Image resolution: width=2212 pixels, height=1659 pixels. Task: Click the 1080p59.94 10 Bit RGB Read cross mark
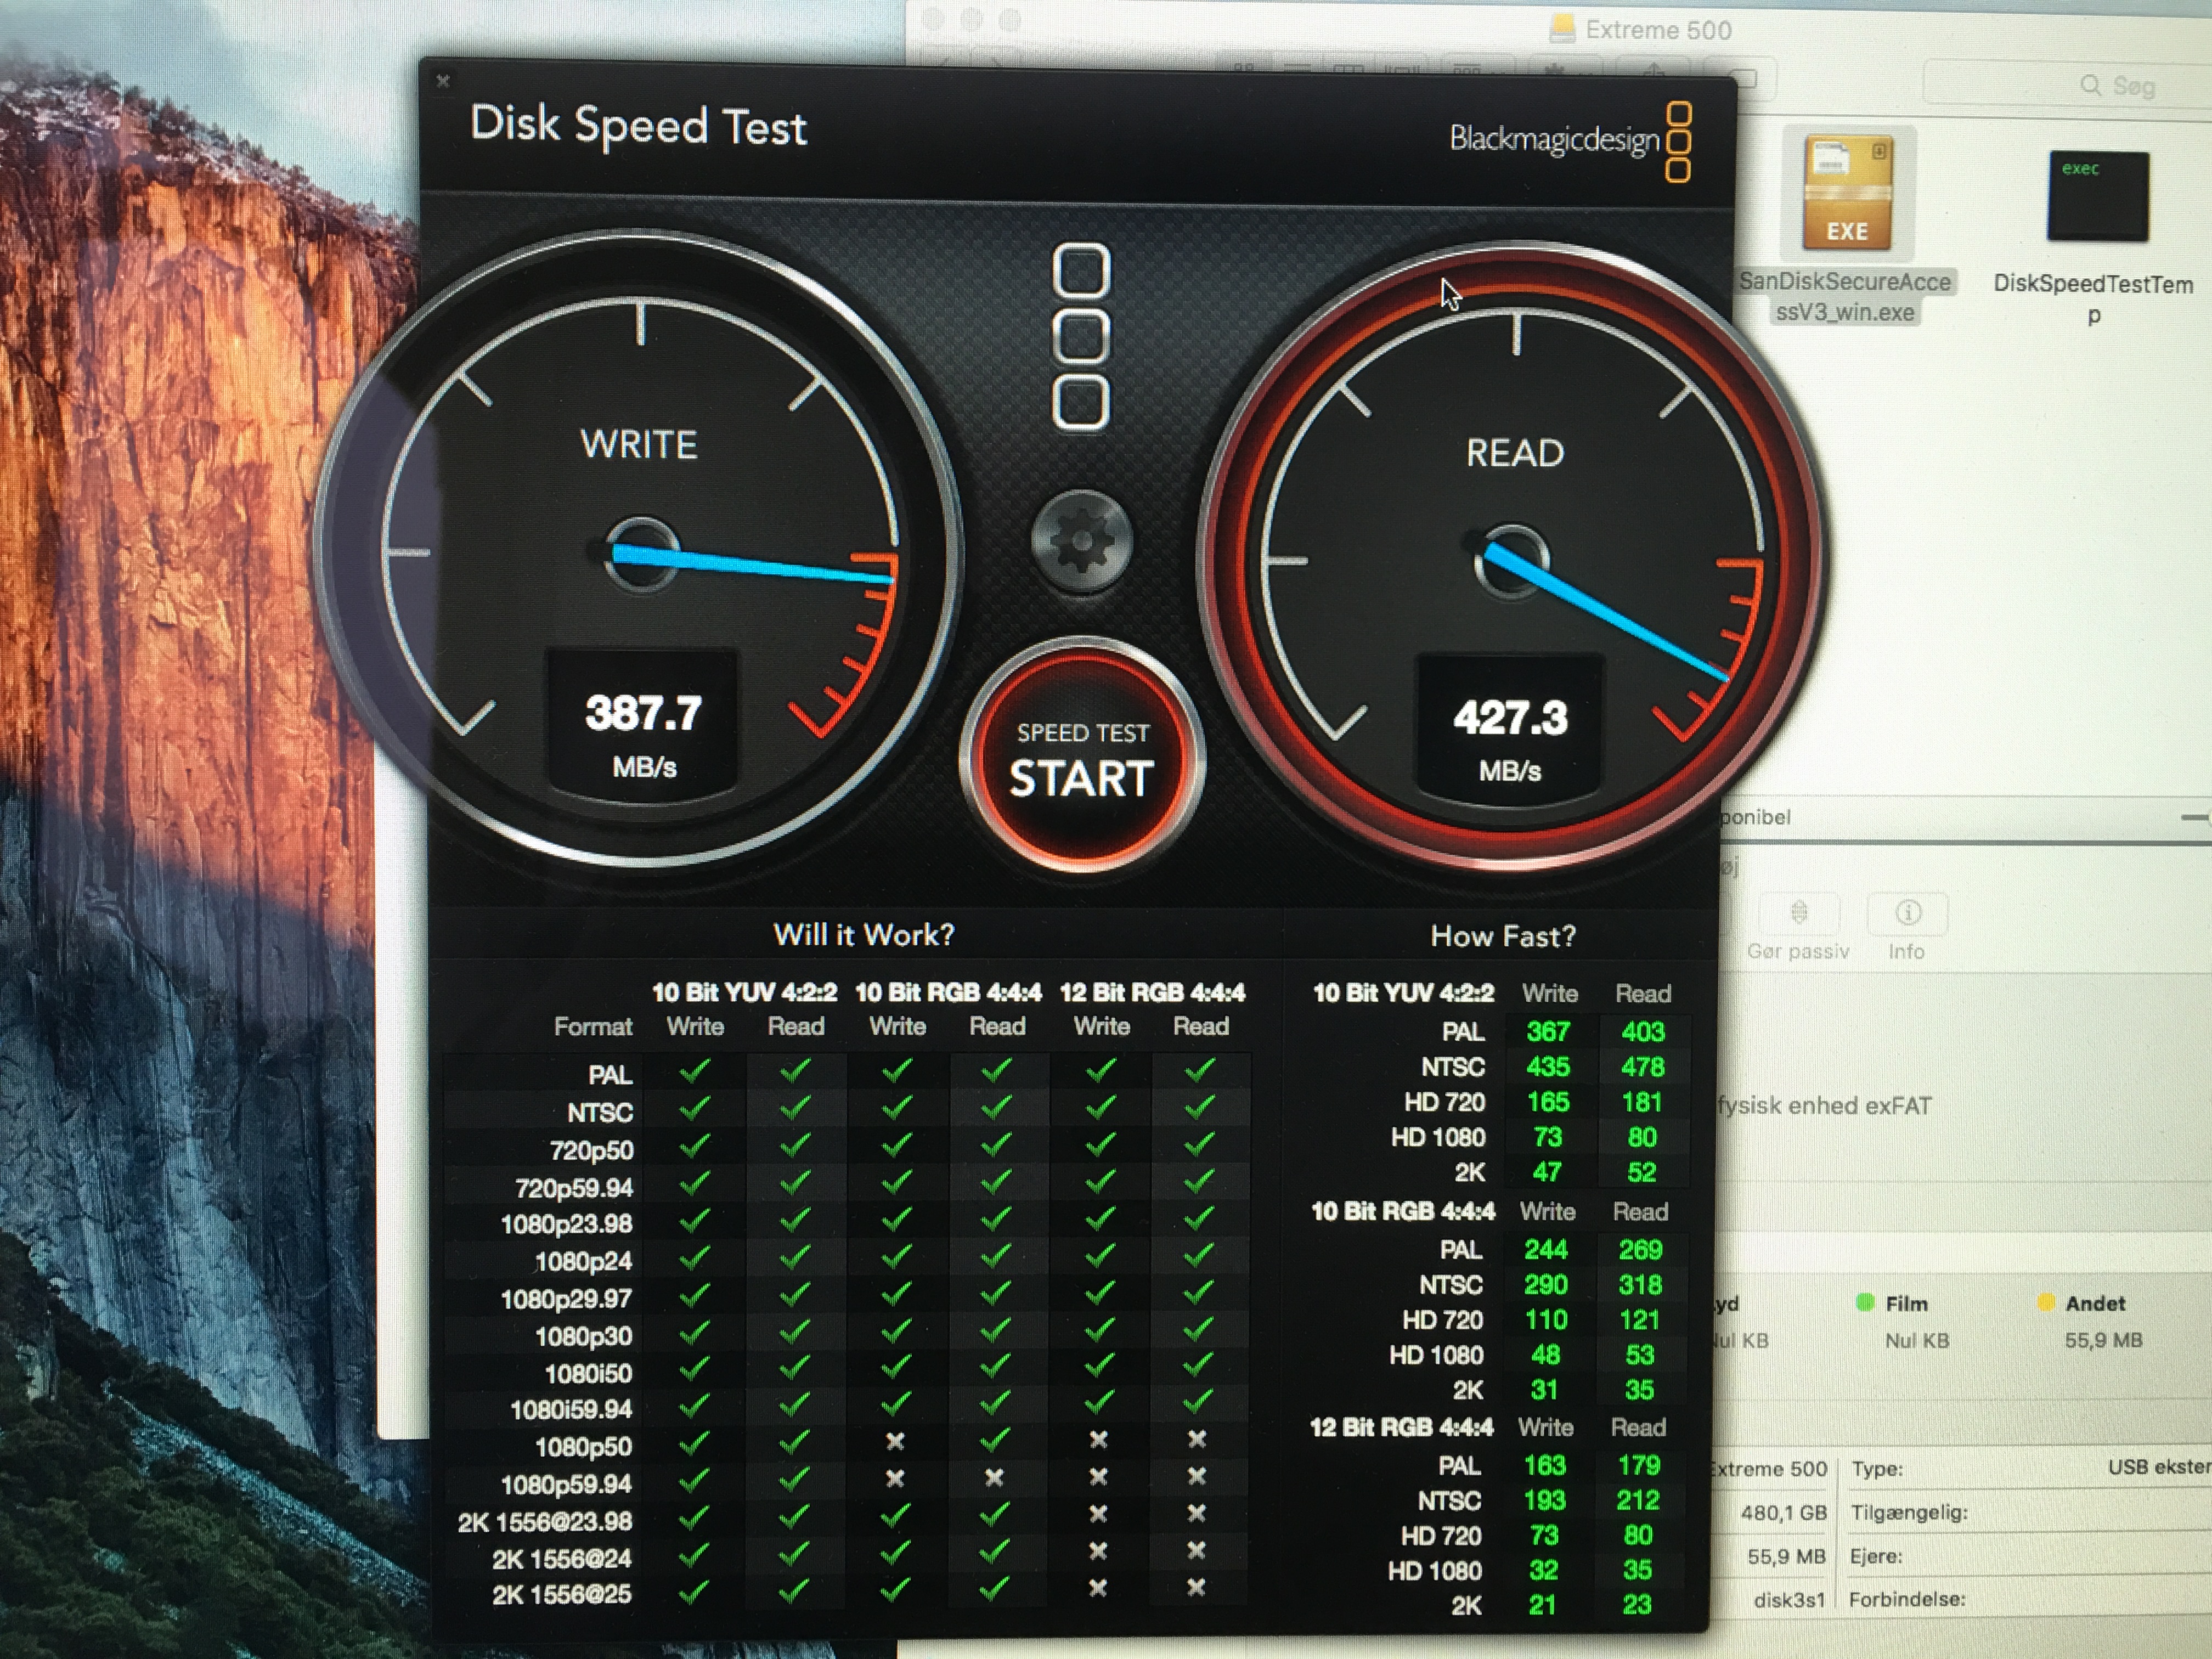click(x=994, y=1477)
